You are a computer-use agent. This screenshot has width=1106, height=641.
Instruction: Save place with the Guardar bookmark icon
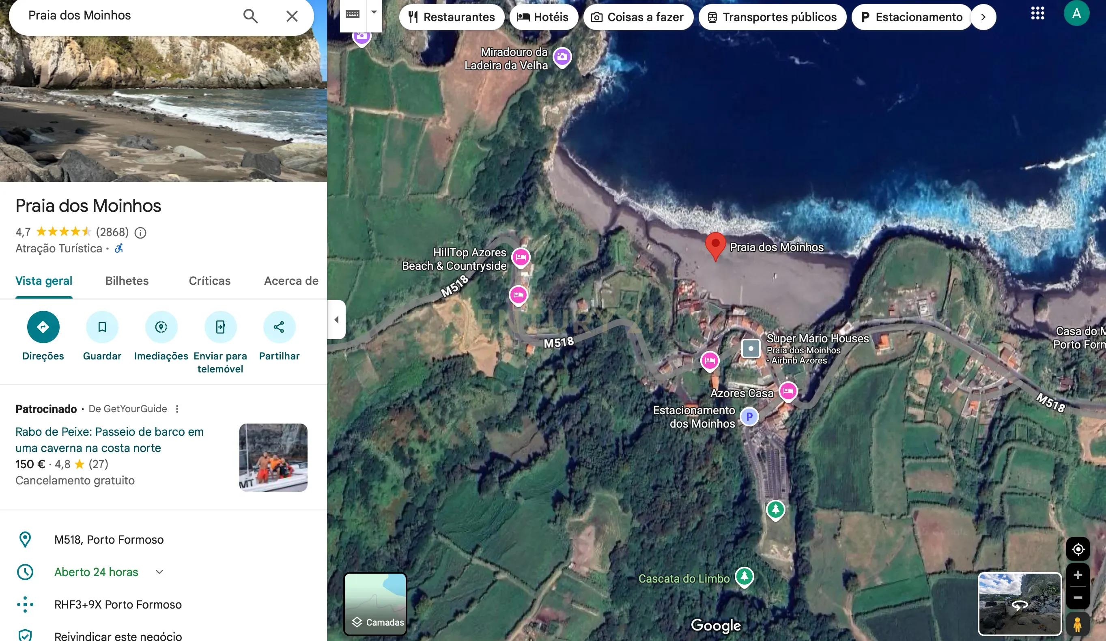pyautogui.click(x=102, y=327)
